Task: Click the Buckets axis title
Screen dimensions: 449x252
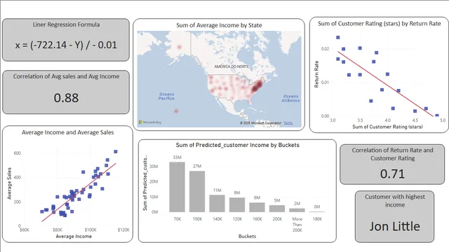Action: (247, 237)
